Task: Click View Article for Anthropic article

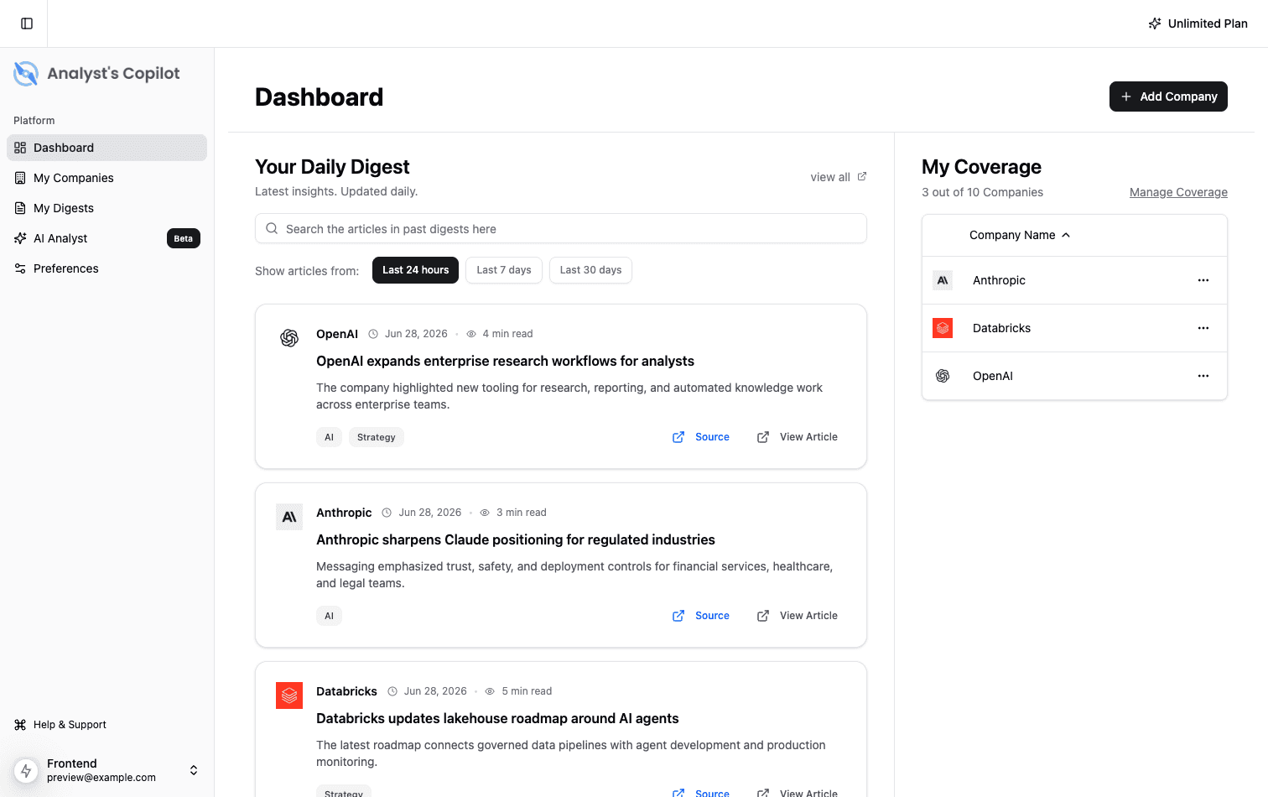Action: 798,616
